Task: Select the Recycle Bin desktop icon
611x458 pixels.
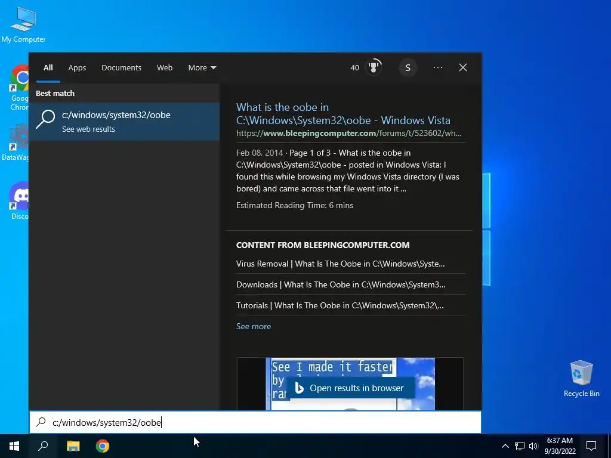Action: point(581,379)
